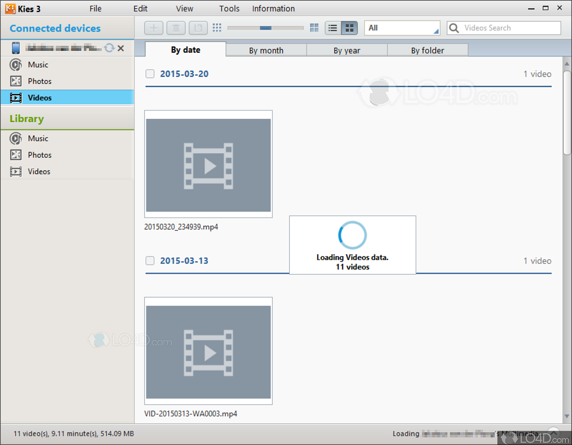Open Videos under Connected devices
The height and width of the screenshot is (445, 572).
tap(68, 97)
